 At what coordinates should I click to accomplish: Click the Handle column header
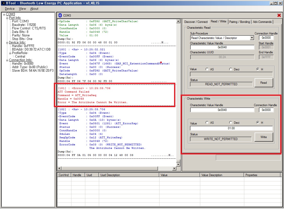pos(78,175)
